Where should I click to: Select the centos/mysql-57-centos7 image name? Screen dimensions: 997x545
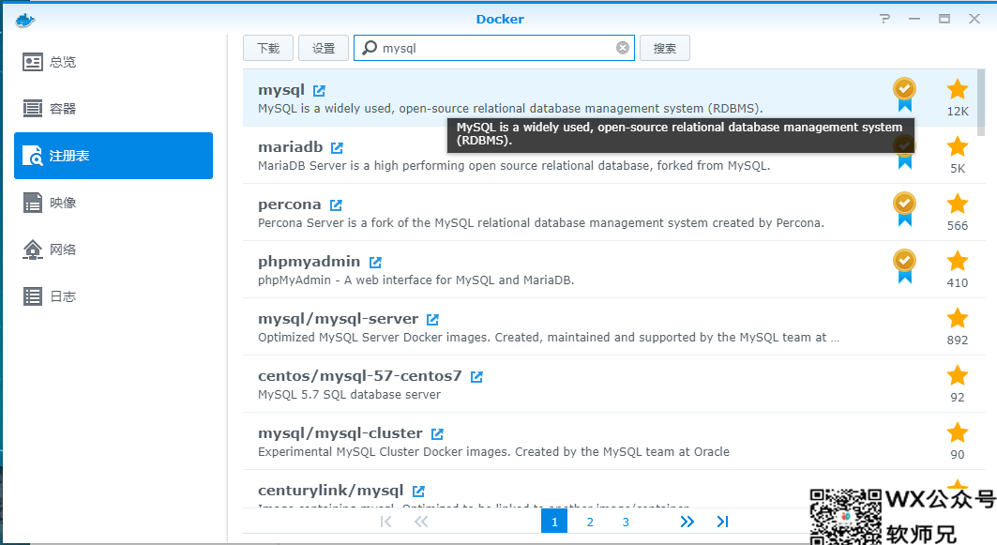click(360, 376)
